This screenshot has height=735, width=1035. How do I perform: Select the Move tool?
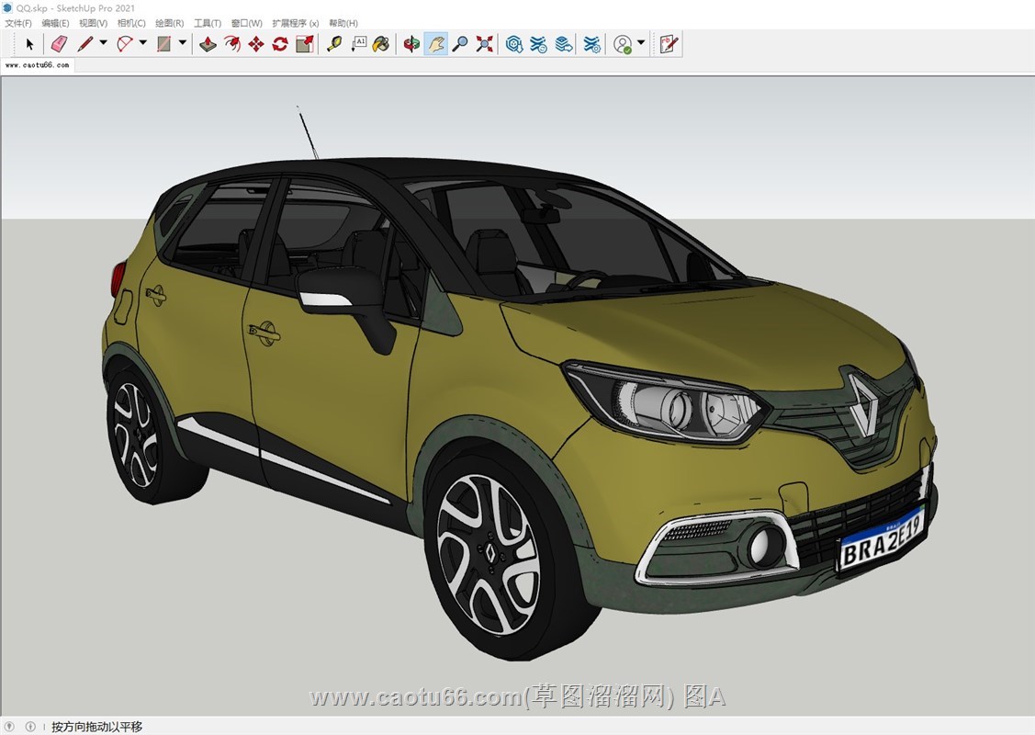pos(256,44)
